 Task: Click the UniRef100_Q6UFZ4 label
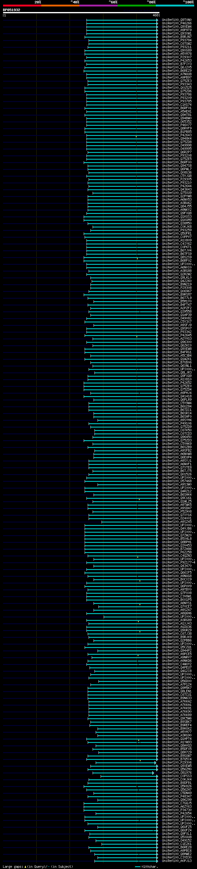176,830
